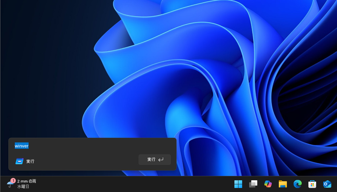
Task: Open Task View from the taskbar
Action: tap(253, 184)
